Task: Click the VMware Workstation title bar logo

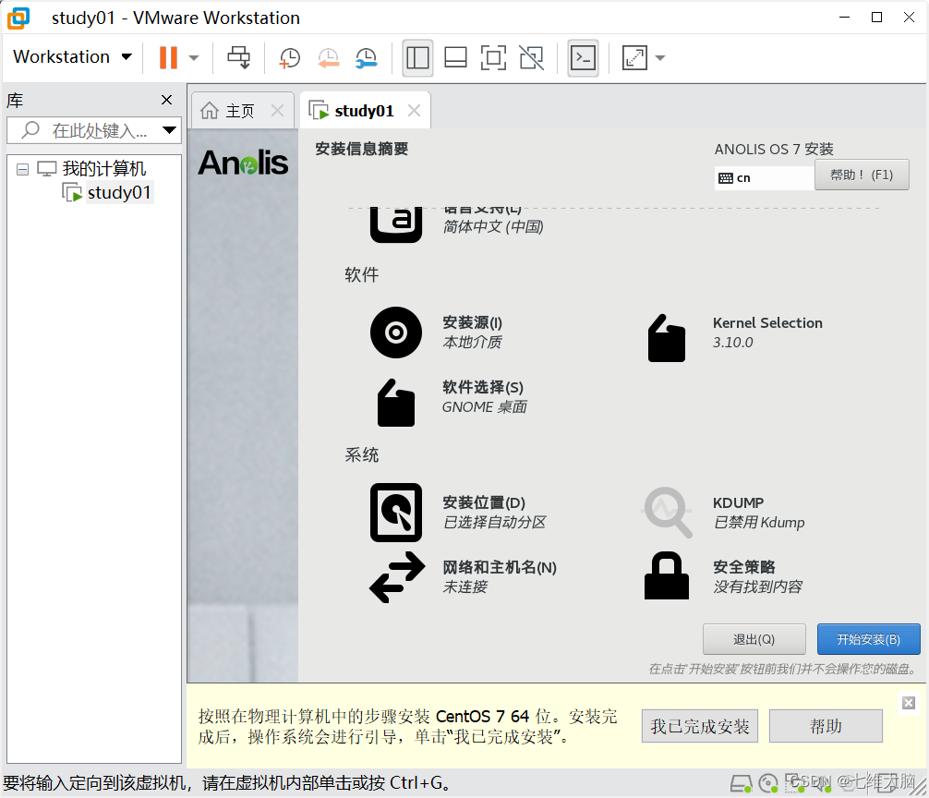Action: coord(18,18)
